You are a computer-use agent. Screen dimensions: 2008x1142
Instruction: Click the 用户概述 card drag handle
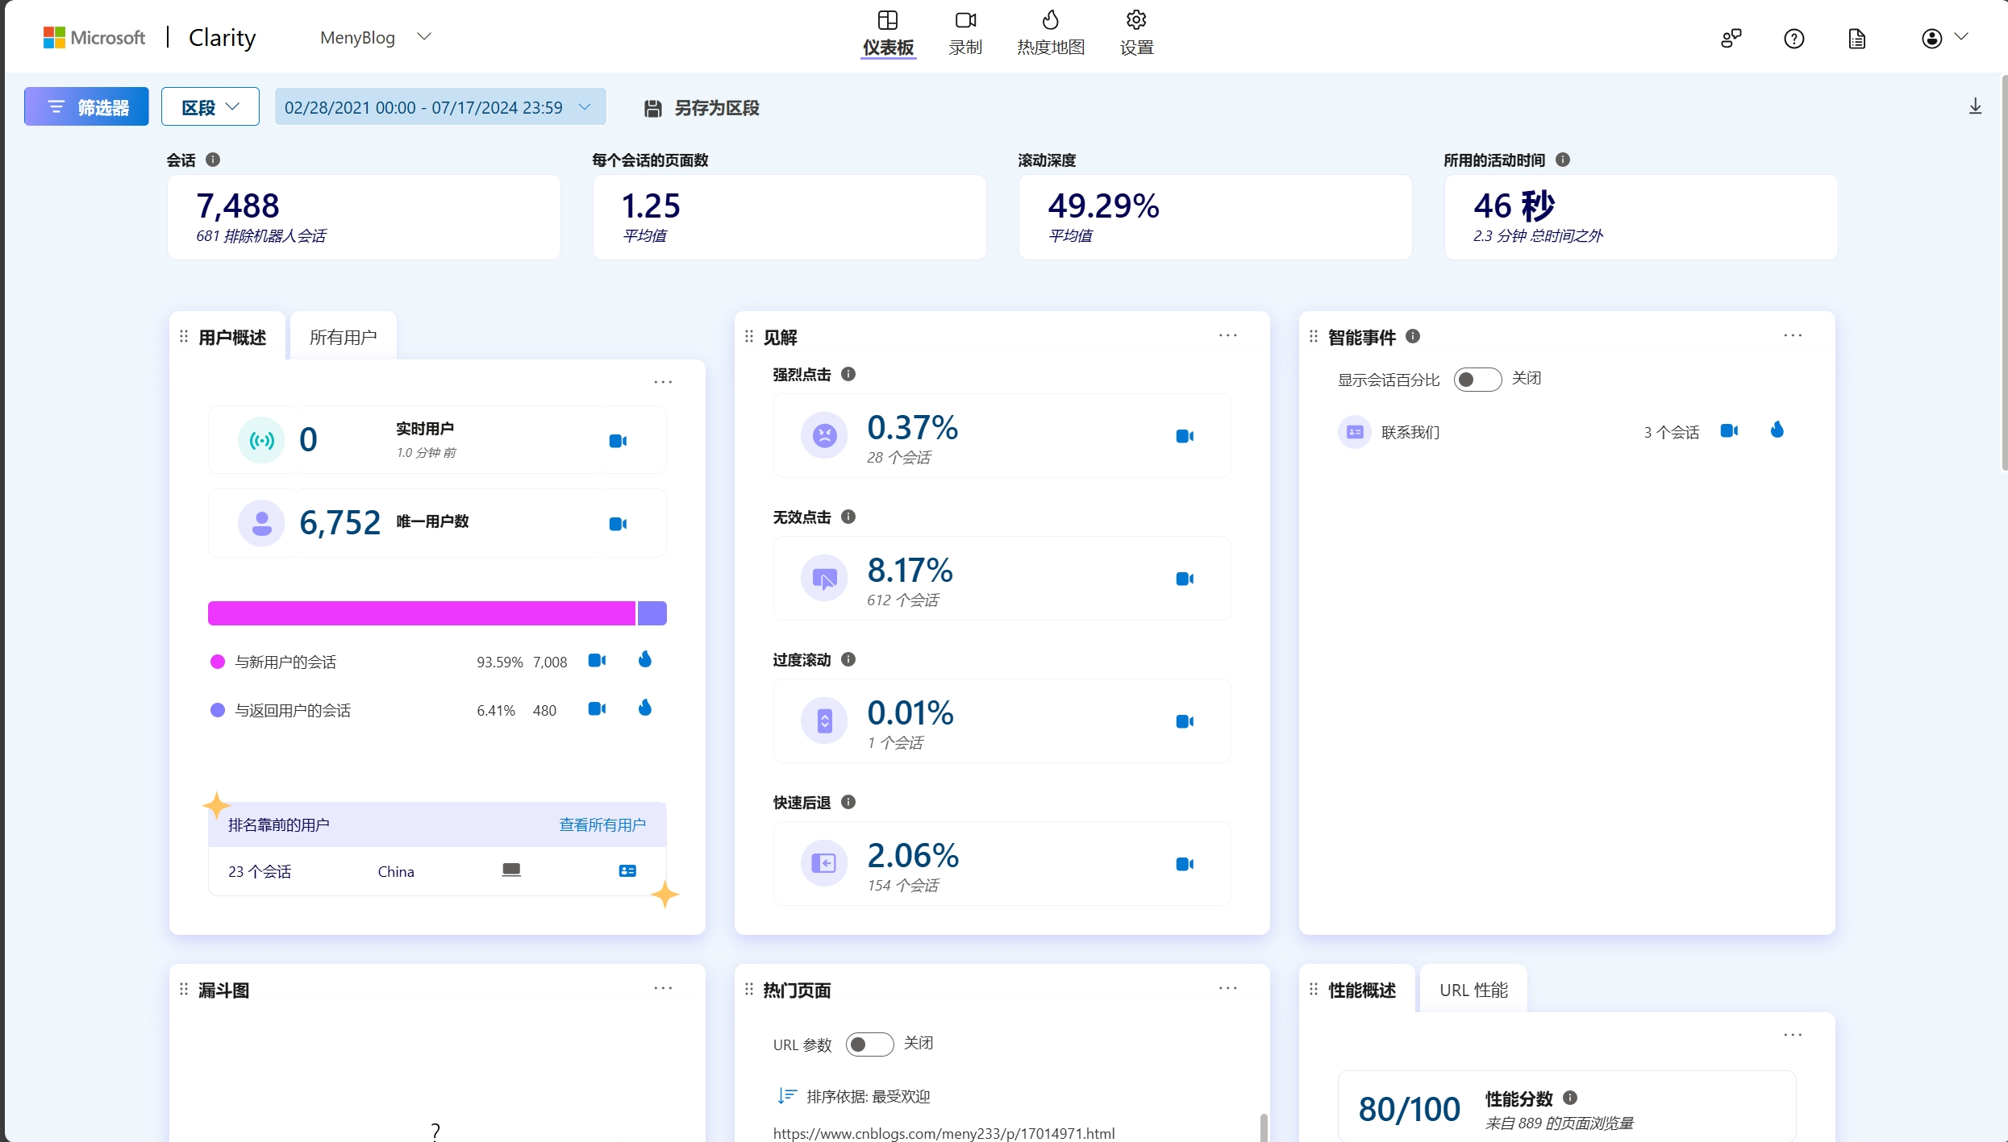(184, 336)
